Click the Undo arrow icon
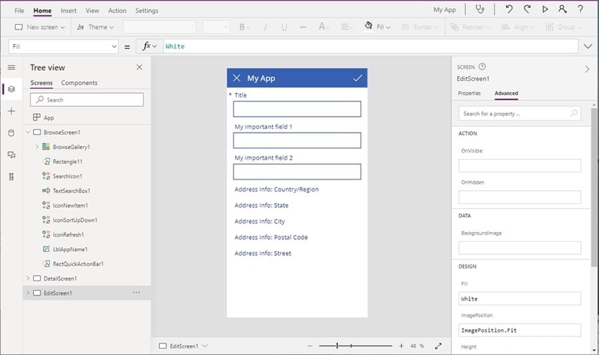The width and height of the screenshot is (599, 355). point(509,9)
